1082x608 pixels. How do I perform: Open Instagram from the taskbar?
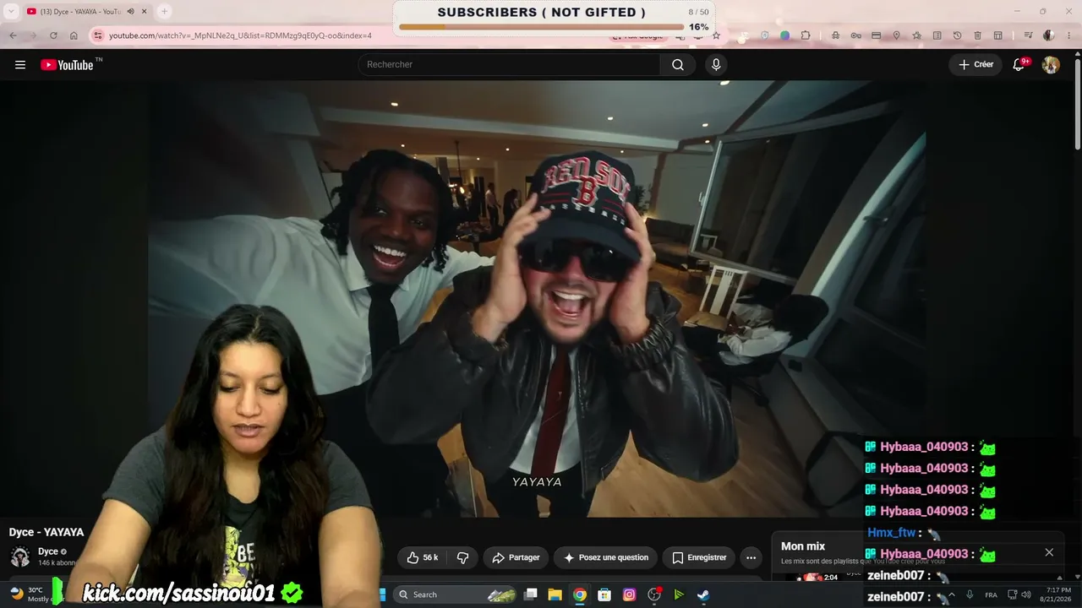point(629,594)
